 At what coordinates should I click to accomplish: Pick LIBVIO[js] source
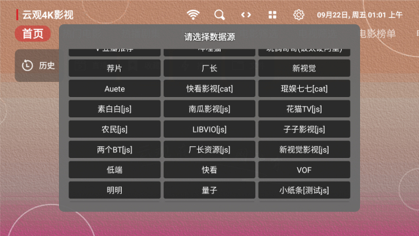[209, 129]
